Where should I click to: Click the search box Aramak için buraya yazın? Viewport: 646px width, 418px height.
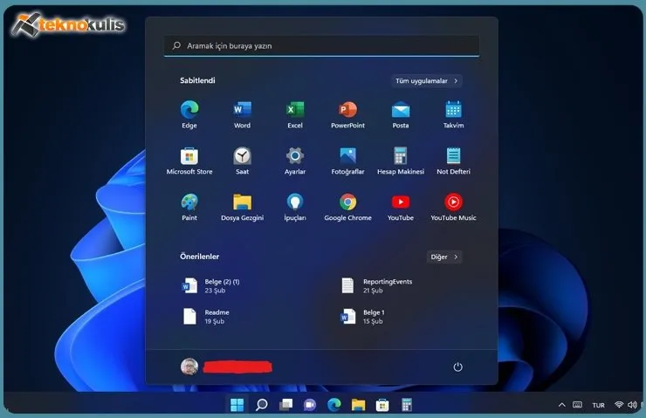tap(321, 45)
